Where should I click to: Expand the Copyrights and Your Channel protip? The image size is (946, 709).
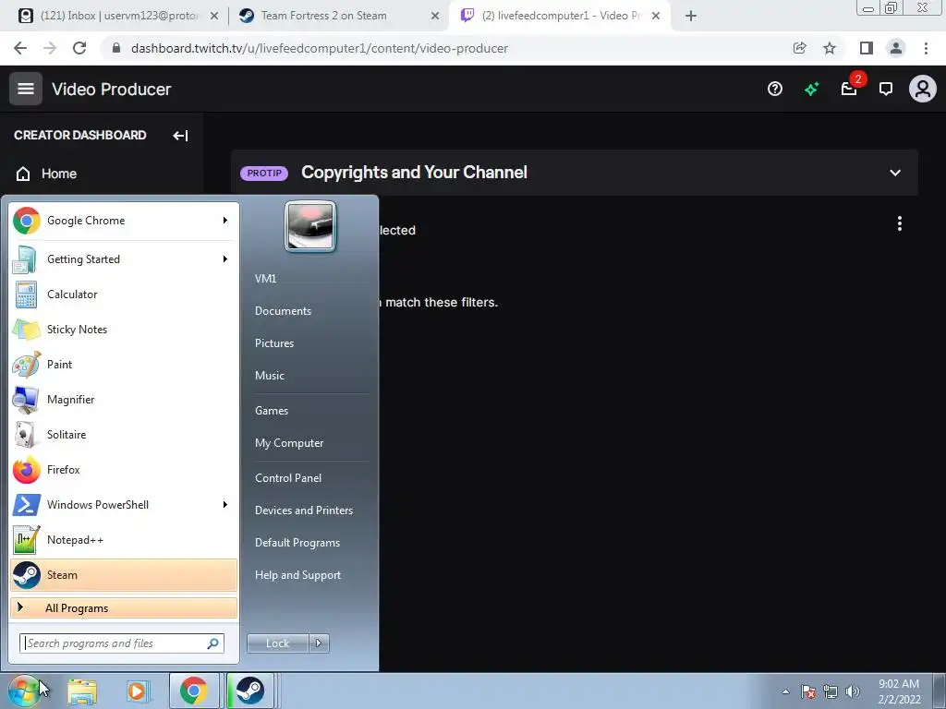[x=895, y=173]
